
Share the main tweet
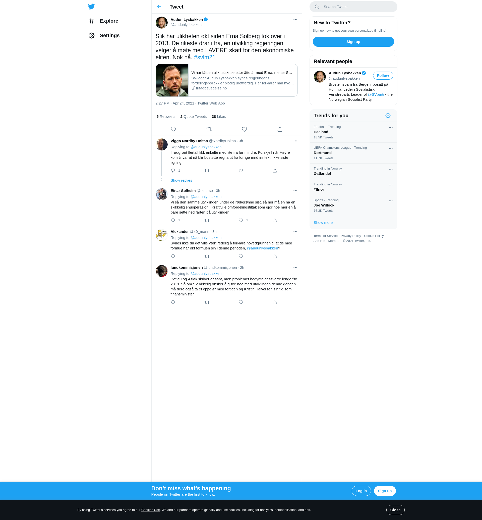pyautogui.click(x=280, y=129)
